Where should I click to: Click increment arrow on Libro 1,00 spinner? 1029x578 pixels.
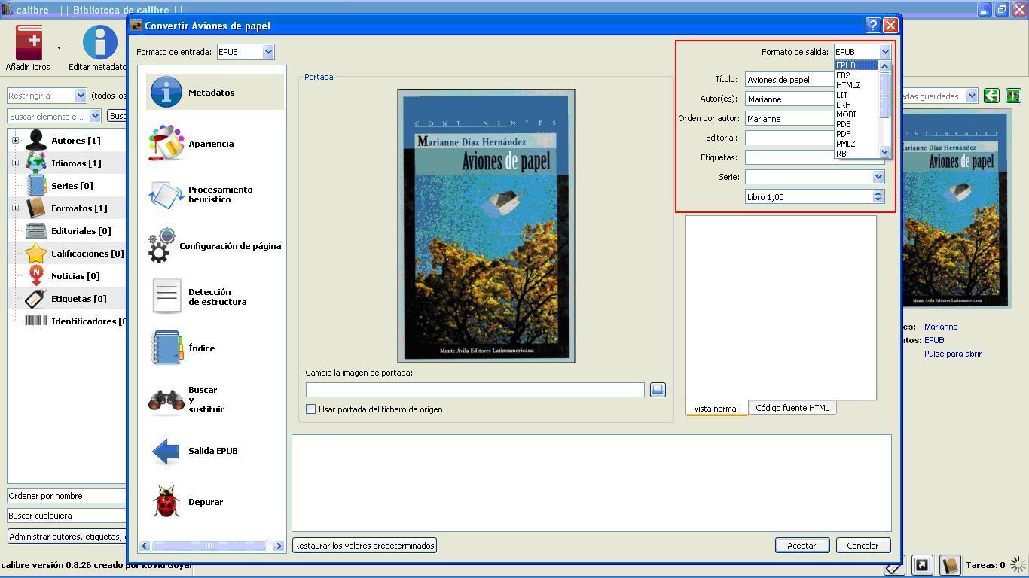pos(878,193)
